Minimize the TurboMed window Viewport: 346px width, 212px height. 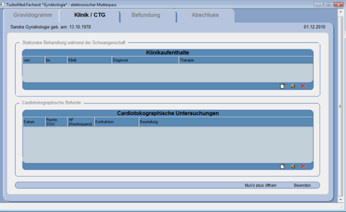(318, 5)
